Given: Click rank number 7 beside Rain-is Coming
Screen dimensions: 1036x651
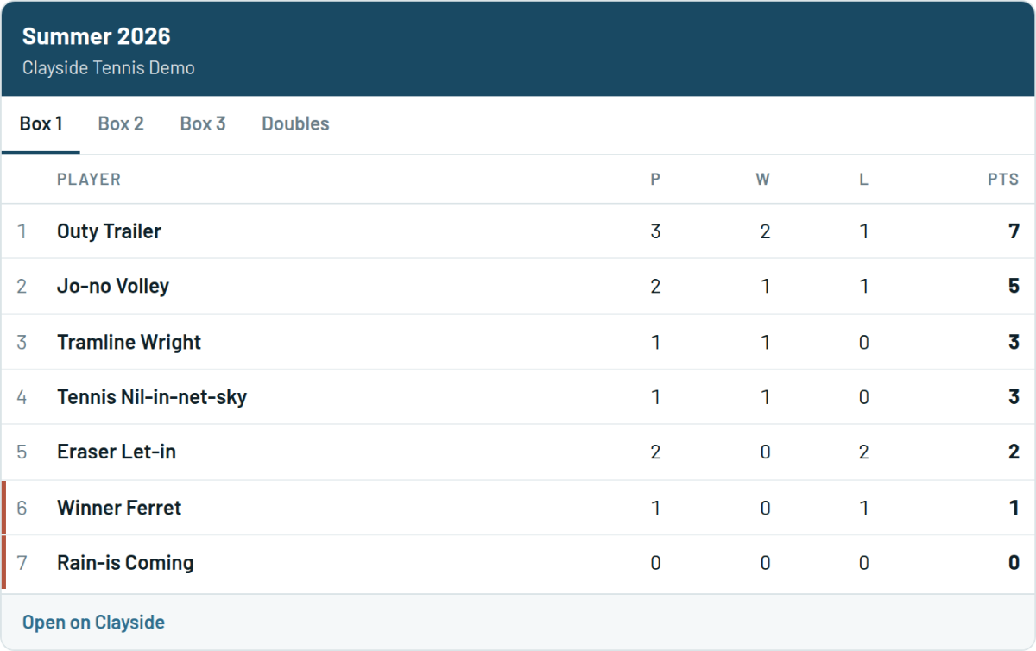Looking at the screenshot, I should 22,563.
